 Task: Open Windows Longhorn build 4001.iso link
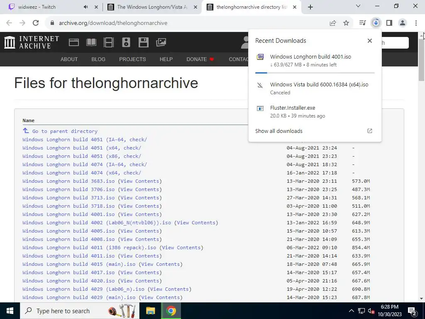click(x=68, y=214)
